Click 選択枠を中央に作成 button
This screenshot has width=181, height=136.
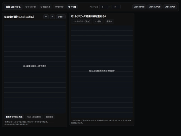[14, 117]
